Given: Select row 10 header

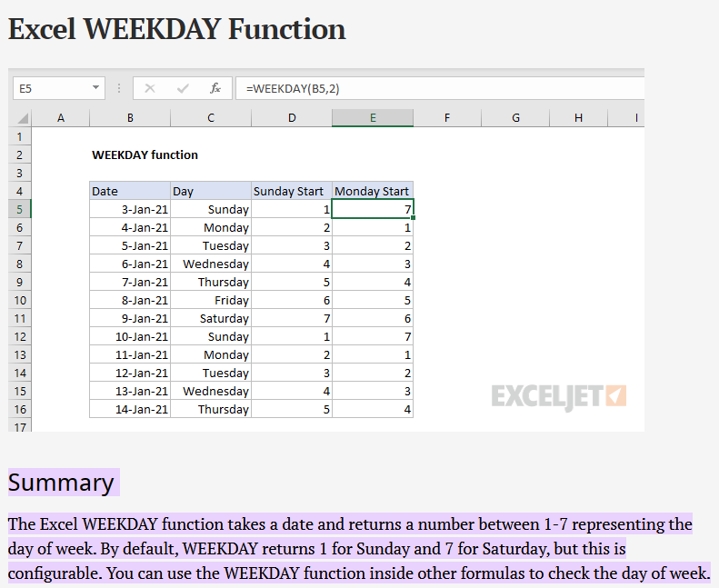Looking at the screenshot, I should click(20, 300).
